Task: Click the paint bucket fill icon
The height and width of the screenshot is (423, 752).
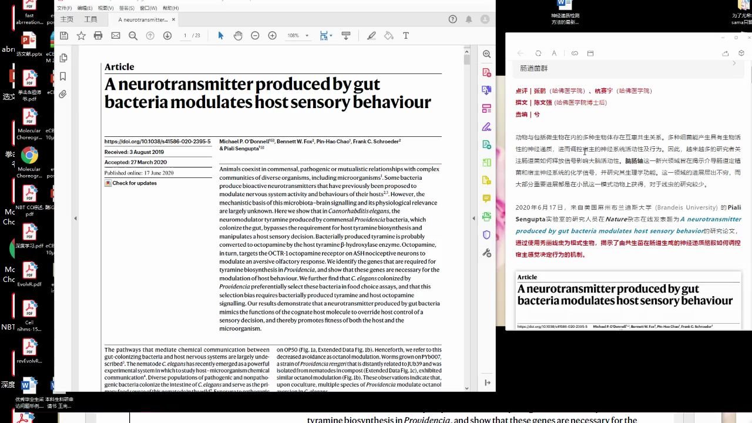Action: [388, 36]
